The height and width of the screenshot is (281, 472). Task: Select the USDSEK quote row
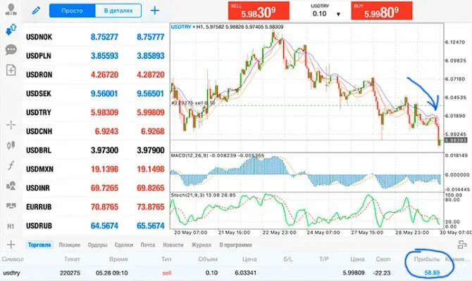[95, 93]
